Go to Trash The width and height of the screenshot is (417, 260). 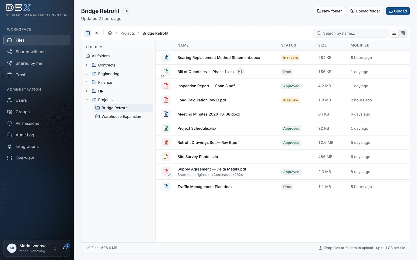pyautogui.click(x=37, y=75)
